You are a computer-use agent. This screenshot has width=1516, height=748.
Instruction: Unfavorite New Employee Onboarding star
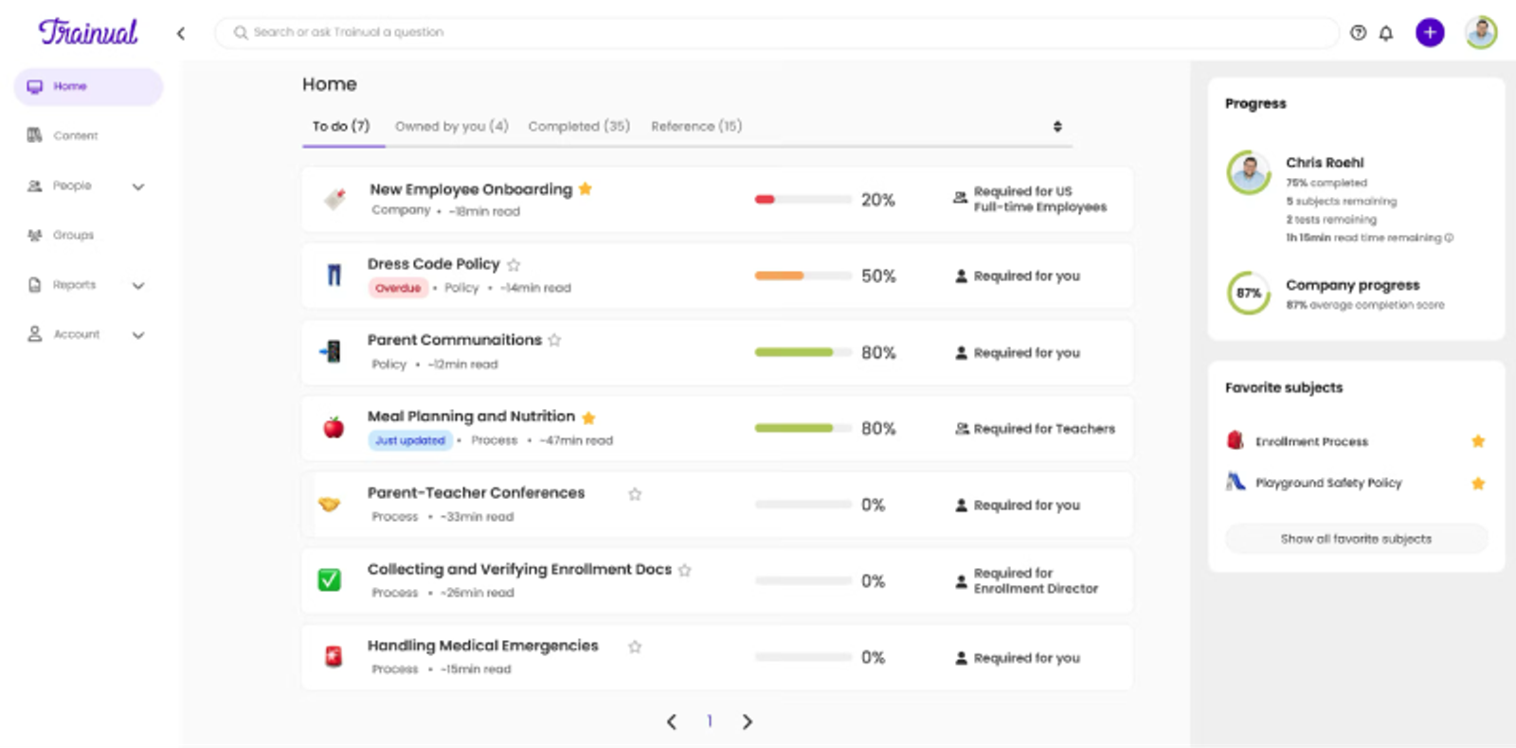(x=586, y=189)
